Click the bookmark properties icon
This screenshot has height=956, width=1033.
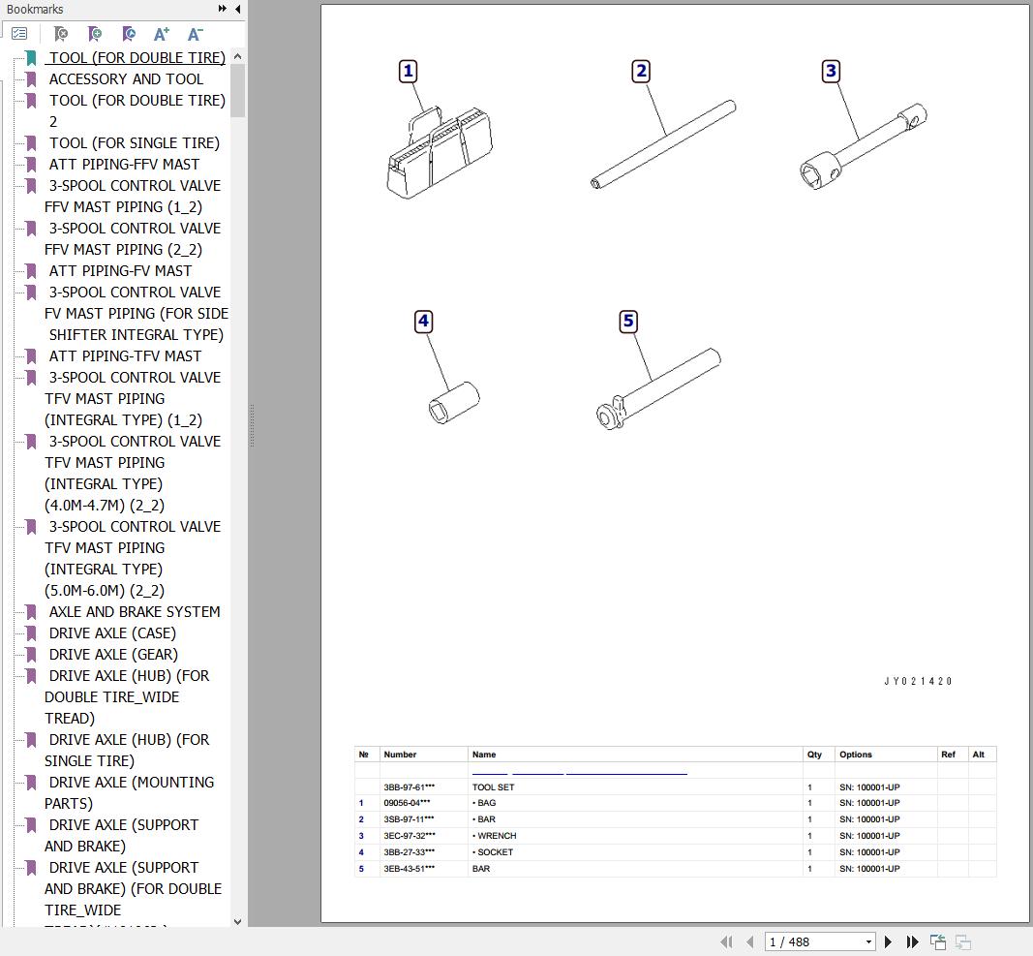(129, 34)
